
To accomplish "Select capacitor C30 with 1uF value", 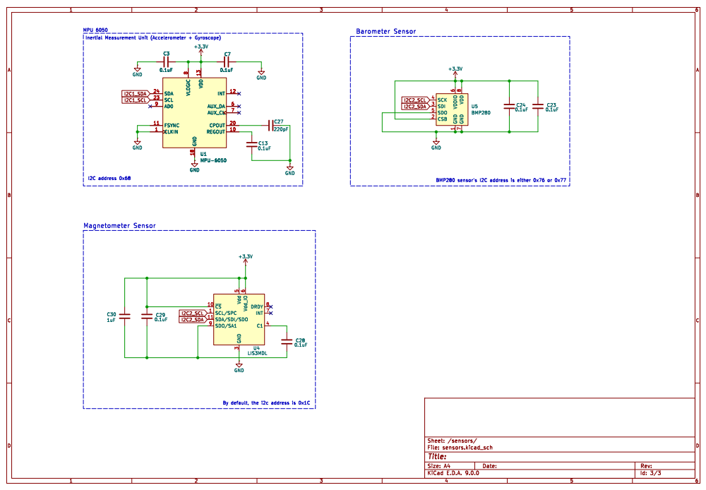I will coord(125,316).
